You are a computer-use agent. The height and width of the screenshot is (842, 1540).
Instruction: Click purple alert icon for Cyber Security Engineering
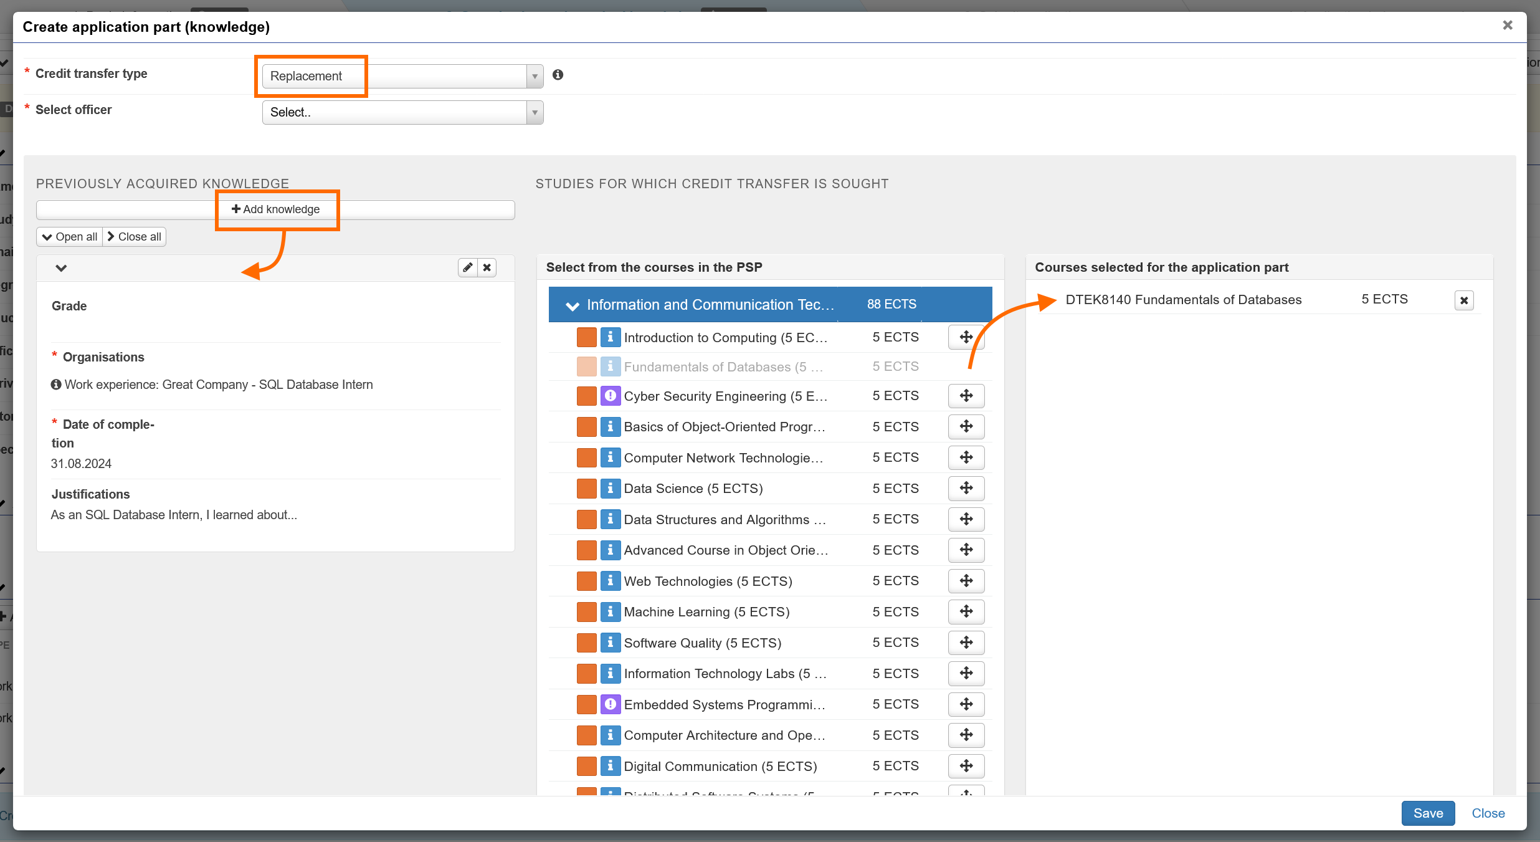(610, 396)
